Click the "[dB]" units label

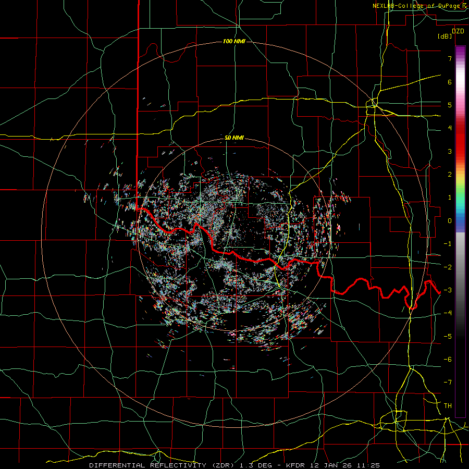(x=445, y=36)
